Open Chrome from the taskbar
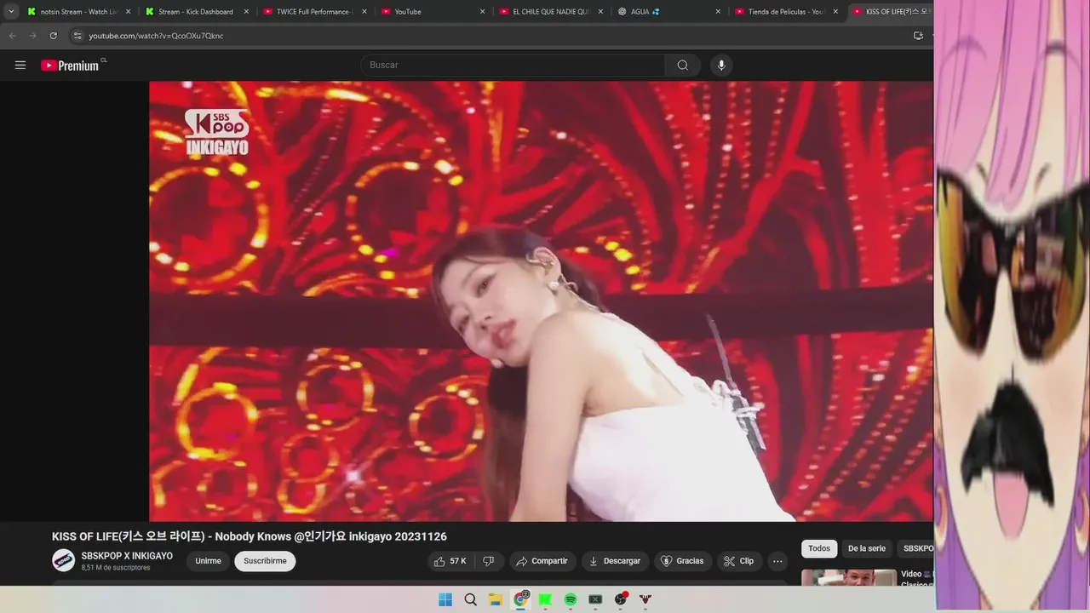1090x613 pixels. pyautogui.click(x=520, y=599)
